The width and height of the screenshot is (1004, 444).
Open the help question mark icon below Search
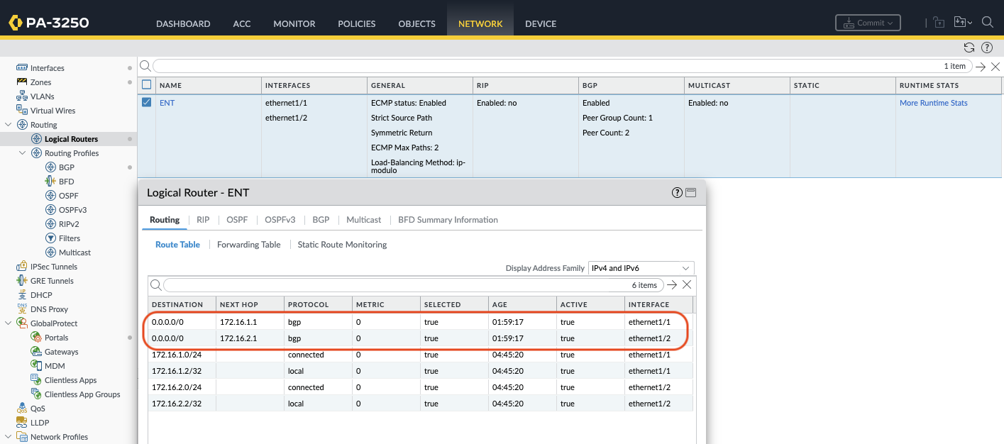(x=986, y=48)
